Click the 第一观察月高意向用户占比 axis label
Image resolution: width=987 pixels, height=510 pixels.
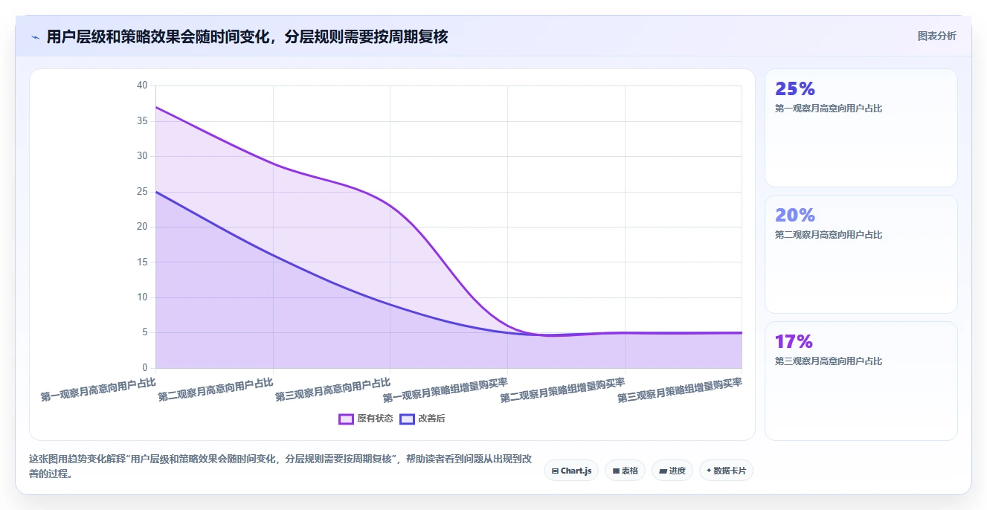98,390
